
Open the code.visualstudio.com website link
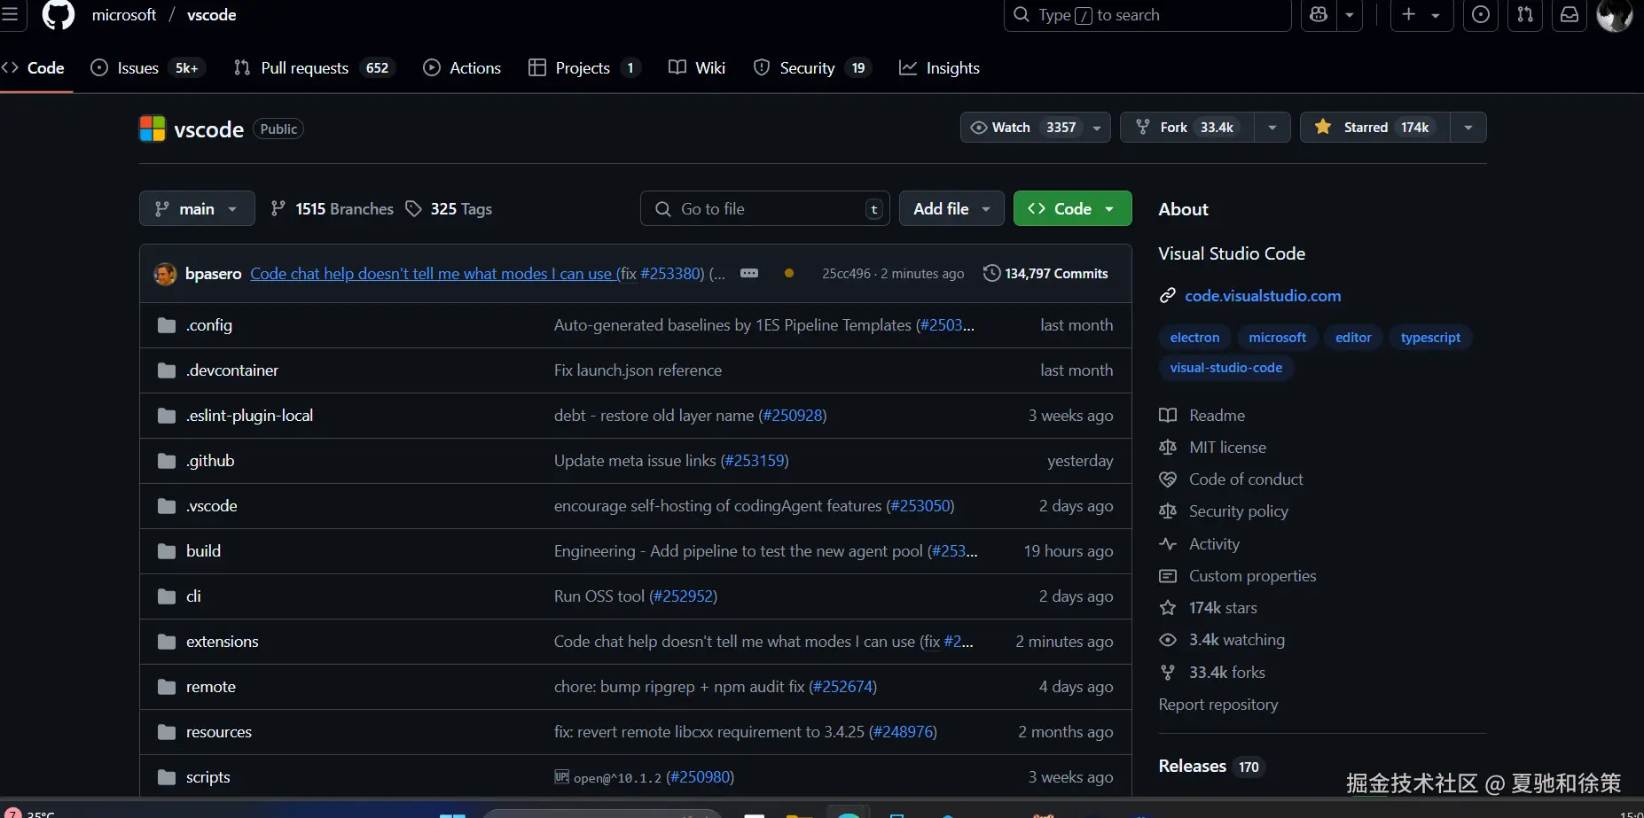(x=1263, y=296)
